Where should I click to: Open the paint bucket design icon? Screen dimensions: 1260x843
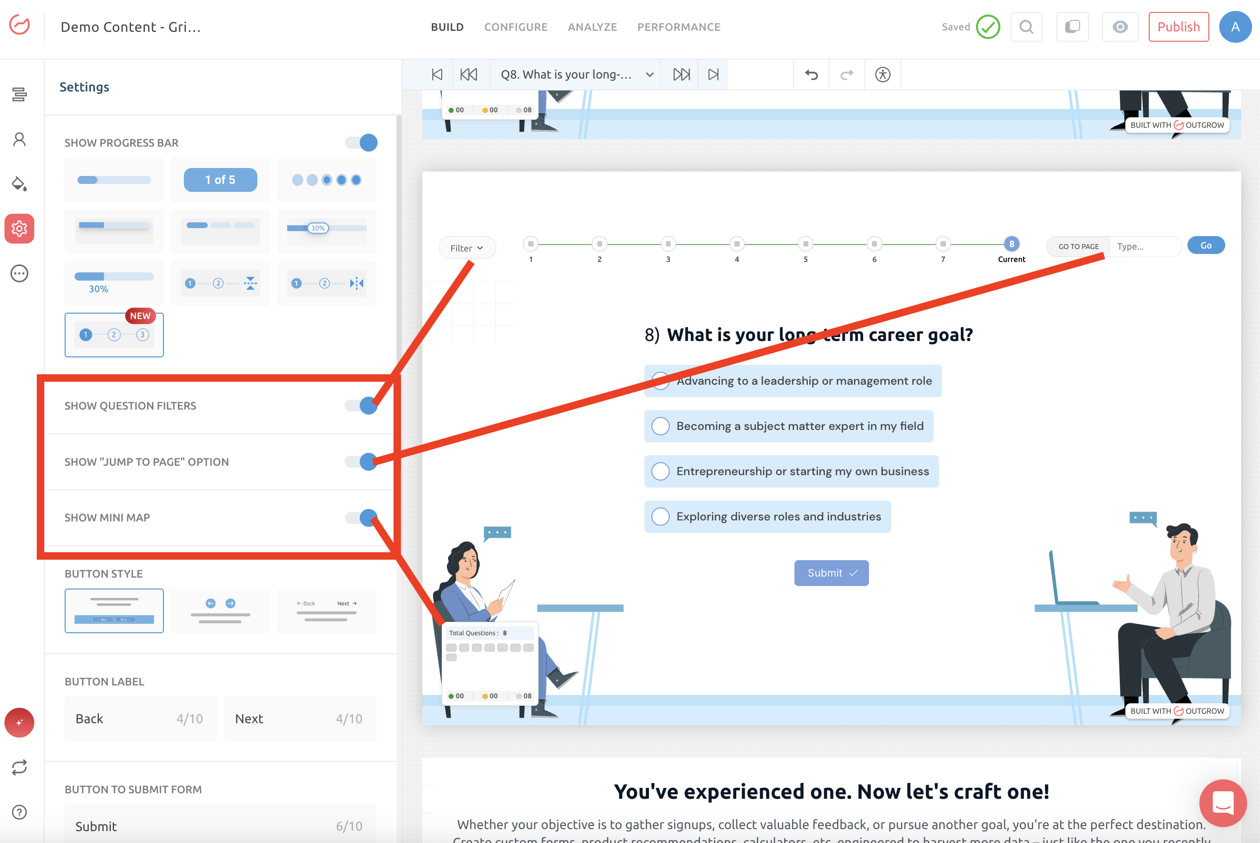[x=19, y=184]
